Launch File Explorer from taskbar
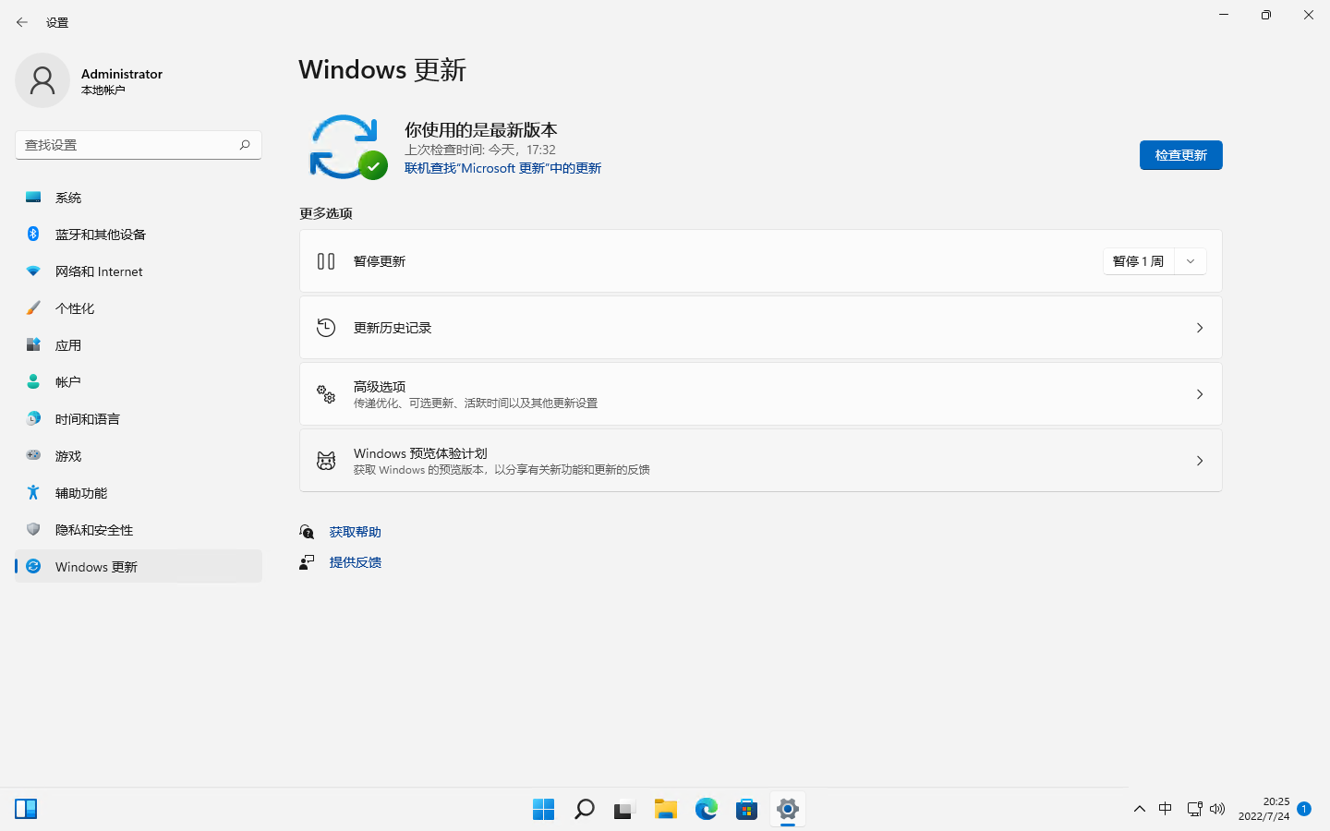Image resolution: width=1330 pixels, height=831 pixels. click(x=666, y=810)
